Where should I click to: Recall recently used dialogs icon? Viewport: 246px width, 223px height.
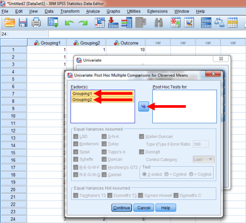pos(53,23)
